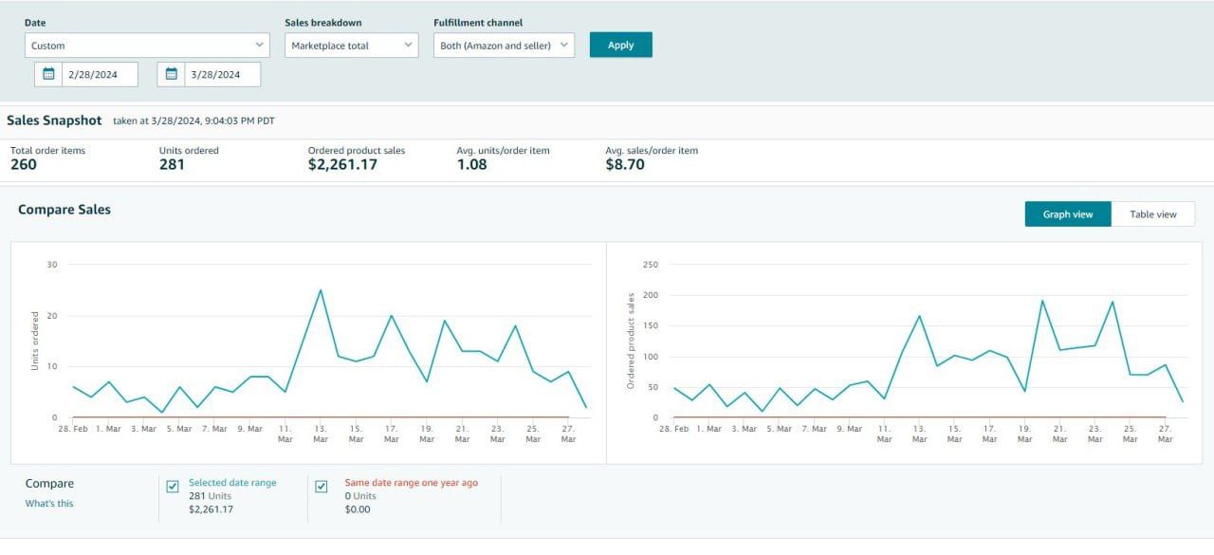Edit the 2/28/2024 start date field
This screenshot has width=1214, height=555.
coord(99,74)
